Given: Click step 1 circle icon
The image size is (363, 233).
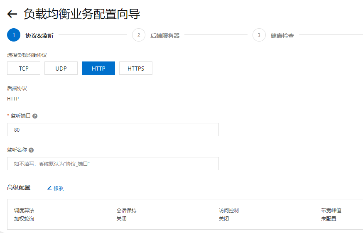Looking at the screenshot, I should coord(14,35).
